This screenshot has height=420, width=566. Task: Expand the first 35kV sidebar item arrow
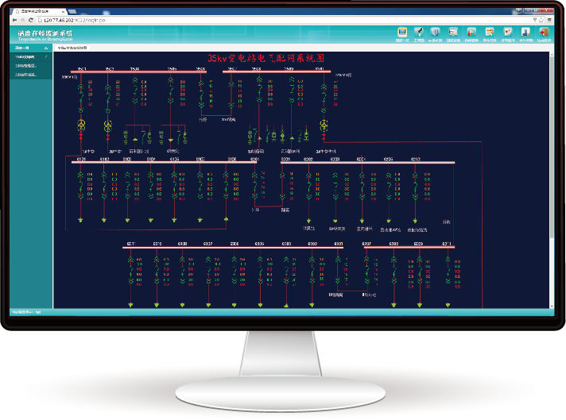pyautogui.click(x=46, y=57)
